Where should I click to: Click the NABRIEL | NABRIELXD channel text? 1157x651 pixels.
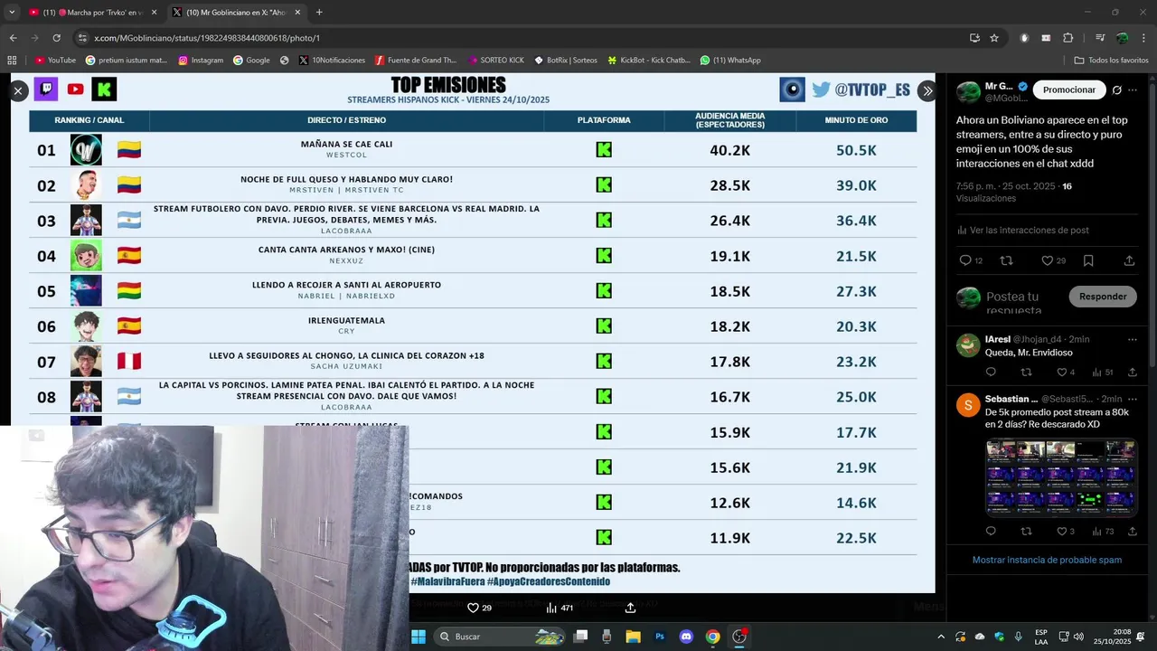[x=346, y=296]
